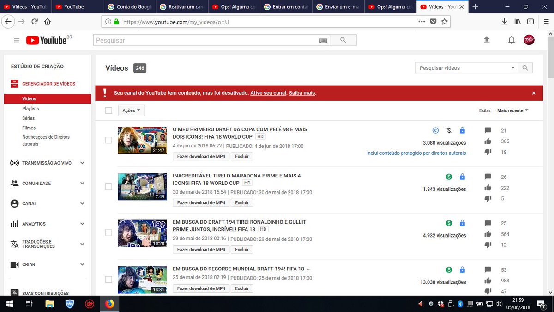554x312 pixels.
Task: Toggle the select-all videos checkbox
Action: pyautogui.click(x=108, y=110)
